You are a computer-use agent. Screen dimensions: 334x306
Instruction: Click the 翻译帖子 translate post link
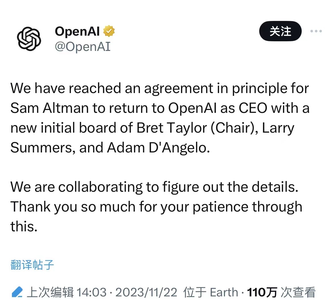click(32, 265)
